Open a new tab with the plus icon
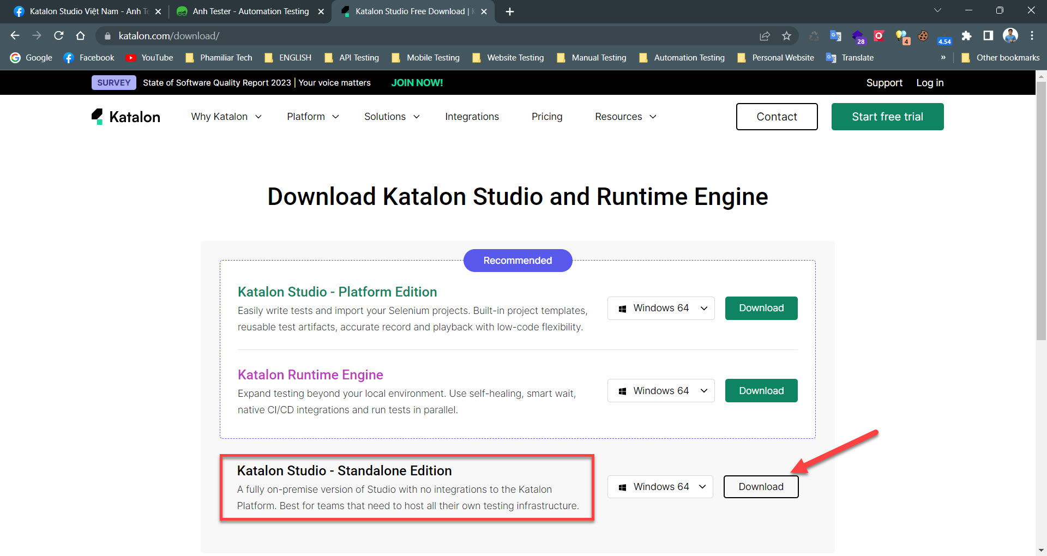1047x556 pixels. 510,11
